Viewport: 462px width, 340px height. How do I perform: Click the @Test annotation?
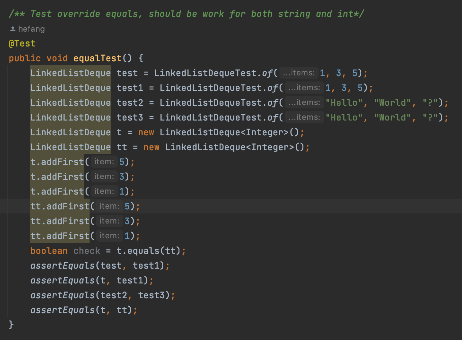pyautogui.click(x=22, y=43)
